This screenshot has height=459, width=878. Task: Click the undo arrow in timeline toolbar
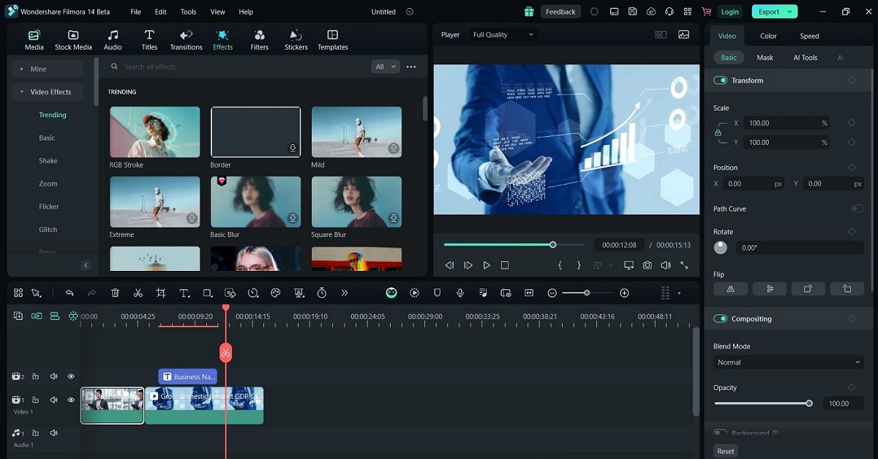(x=70, y=293)
